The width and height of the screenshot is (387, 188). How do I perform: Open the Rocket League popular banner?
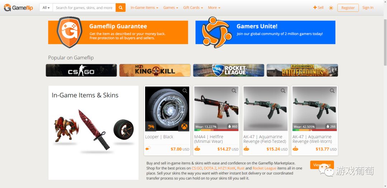point(229,70)
